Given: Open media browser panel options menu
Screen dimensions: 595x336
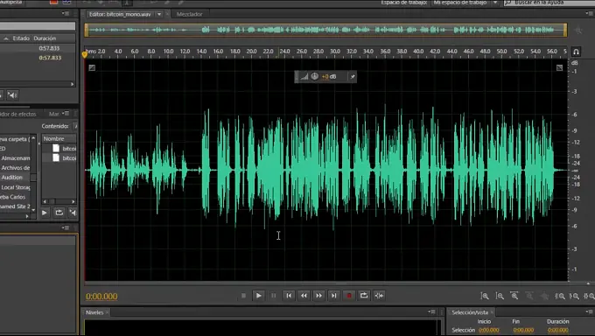Looking at the screenshot, I should (x=66, y=113).
